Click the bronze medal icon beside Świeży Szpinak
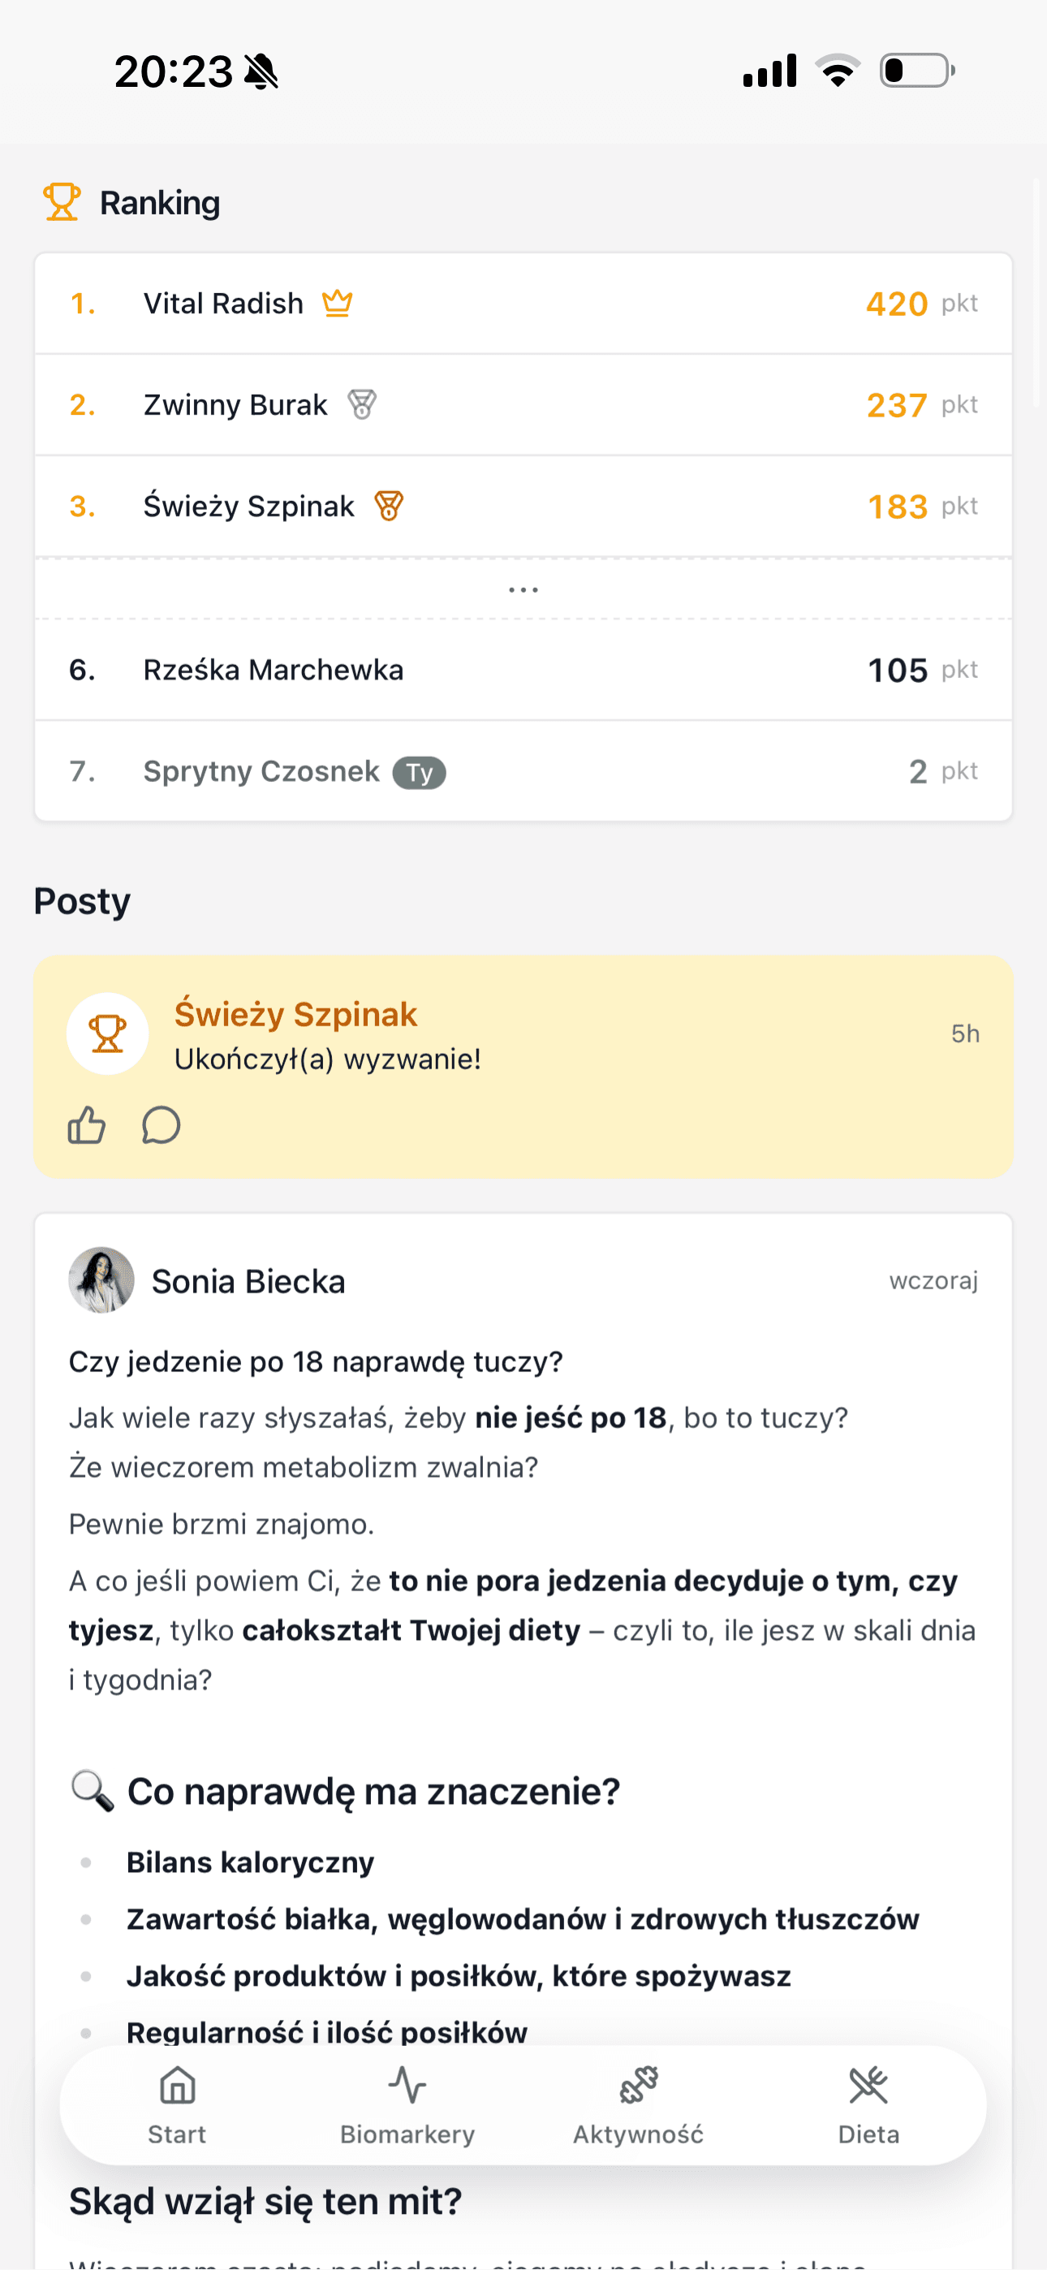The height and width of the screenshot is (2270, 1047). coord(389,505)
